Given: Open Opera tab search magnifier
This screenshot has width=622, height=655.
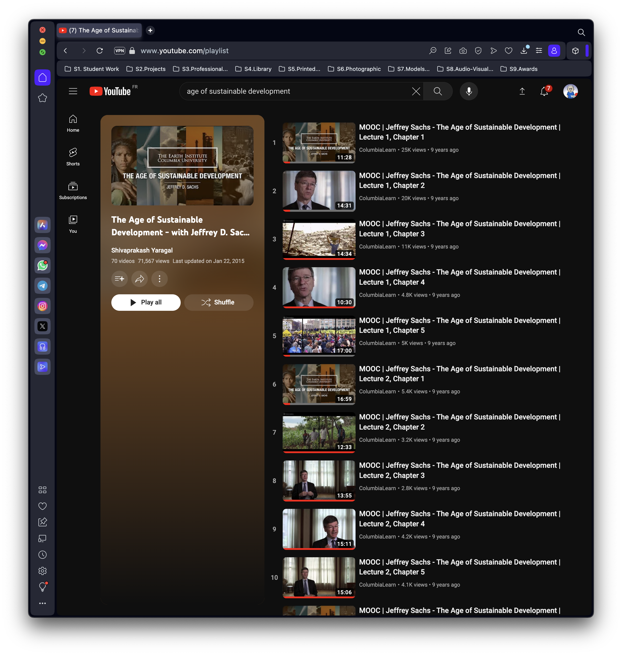Looking at the screenshot, I should (x=581, y=32).
